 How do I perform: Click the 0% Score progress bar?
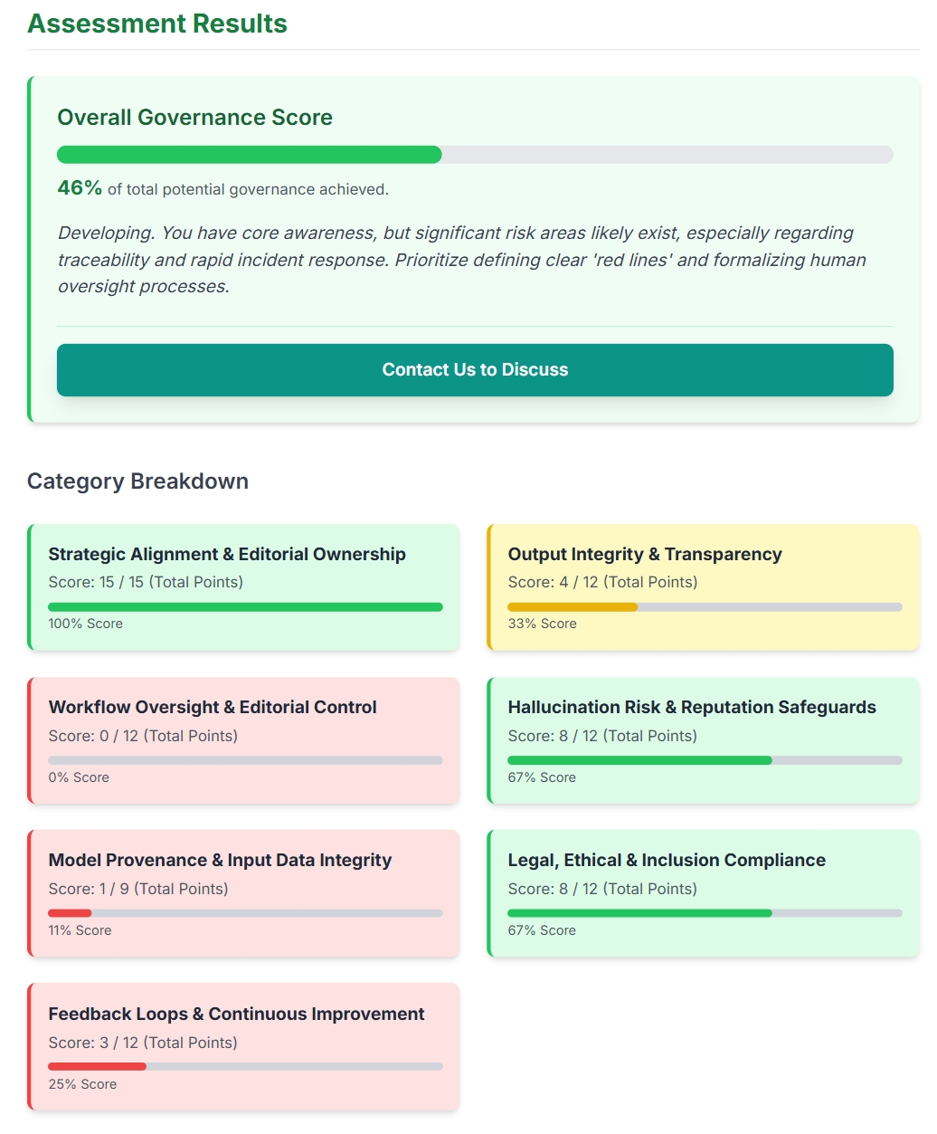[x=244, y=760]
